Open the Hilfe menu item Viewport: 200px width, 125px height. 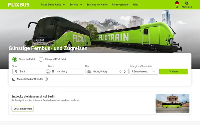(x=135, y=4)
